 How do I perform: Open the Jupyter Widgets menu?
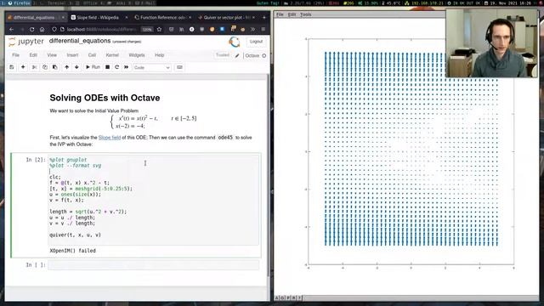coord(137,55)
